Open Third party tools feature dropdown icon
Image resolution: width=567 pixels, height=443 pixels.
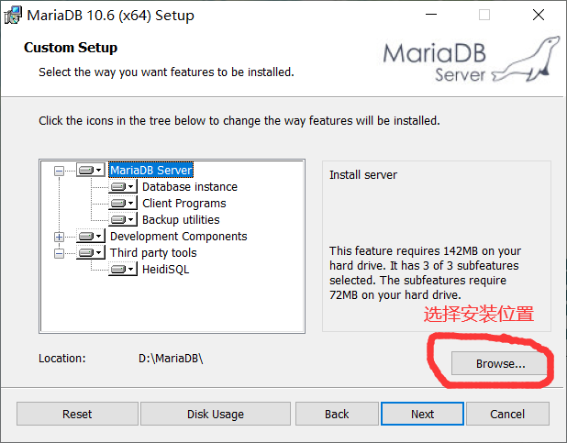(x=91, y=252)
